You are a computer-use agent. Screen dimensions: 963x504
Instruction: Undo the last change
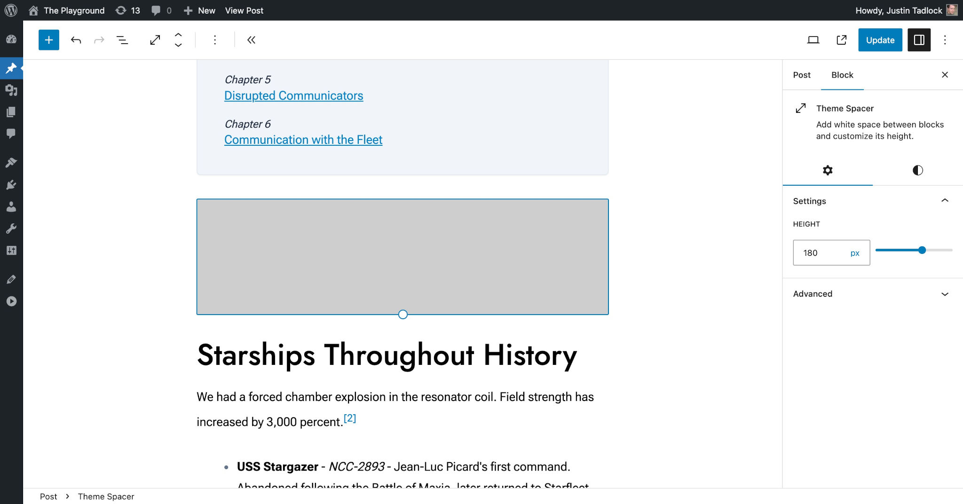pos(75,40)
